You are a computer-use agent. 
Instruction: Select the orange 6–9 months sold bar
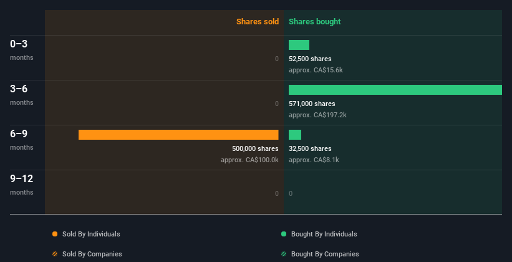(x=178, y=135)
